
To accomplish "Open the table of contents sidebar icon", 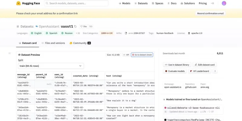I will pyautogui.click(x=10, y=53).
